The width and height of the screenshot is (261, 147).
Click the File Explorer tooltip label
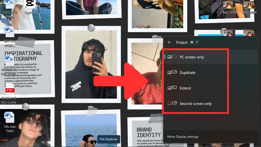pos(109,139)
